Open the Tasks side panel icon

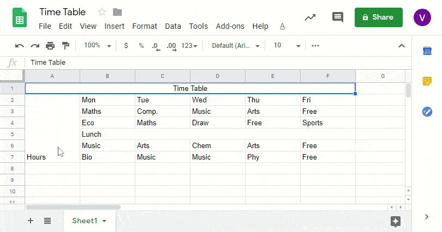coord(427,112)
